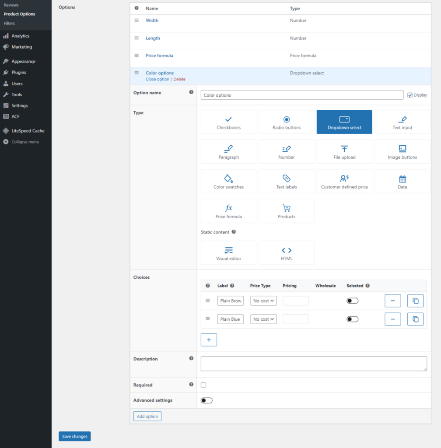Open Price Type dropdown for Plain Blue
441x448 pixels.
coord(263,319)
